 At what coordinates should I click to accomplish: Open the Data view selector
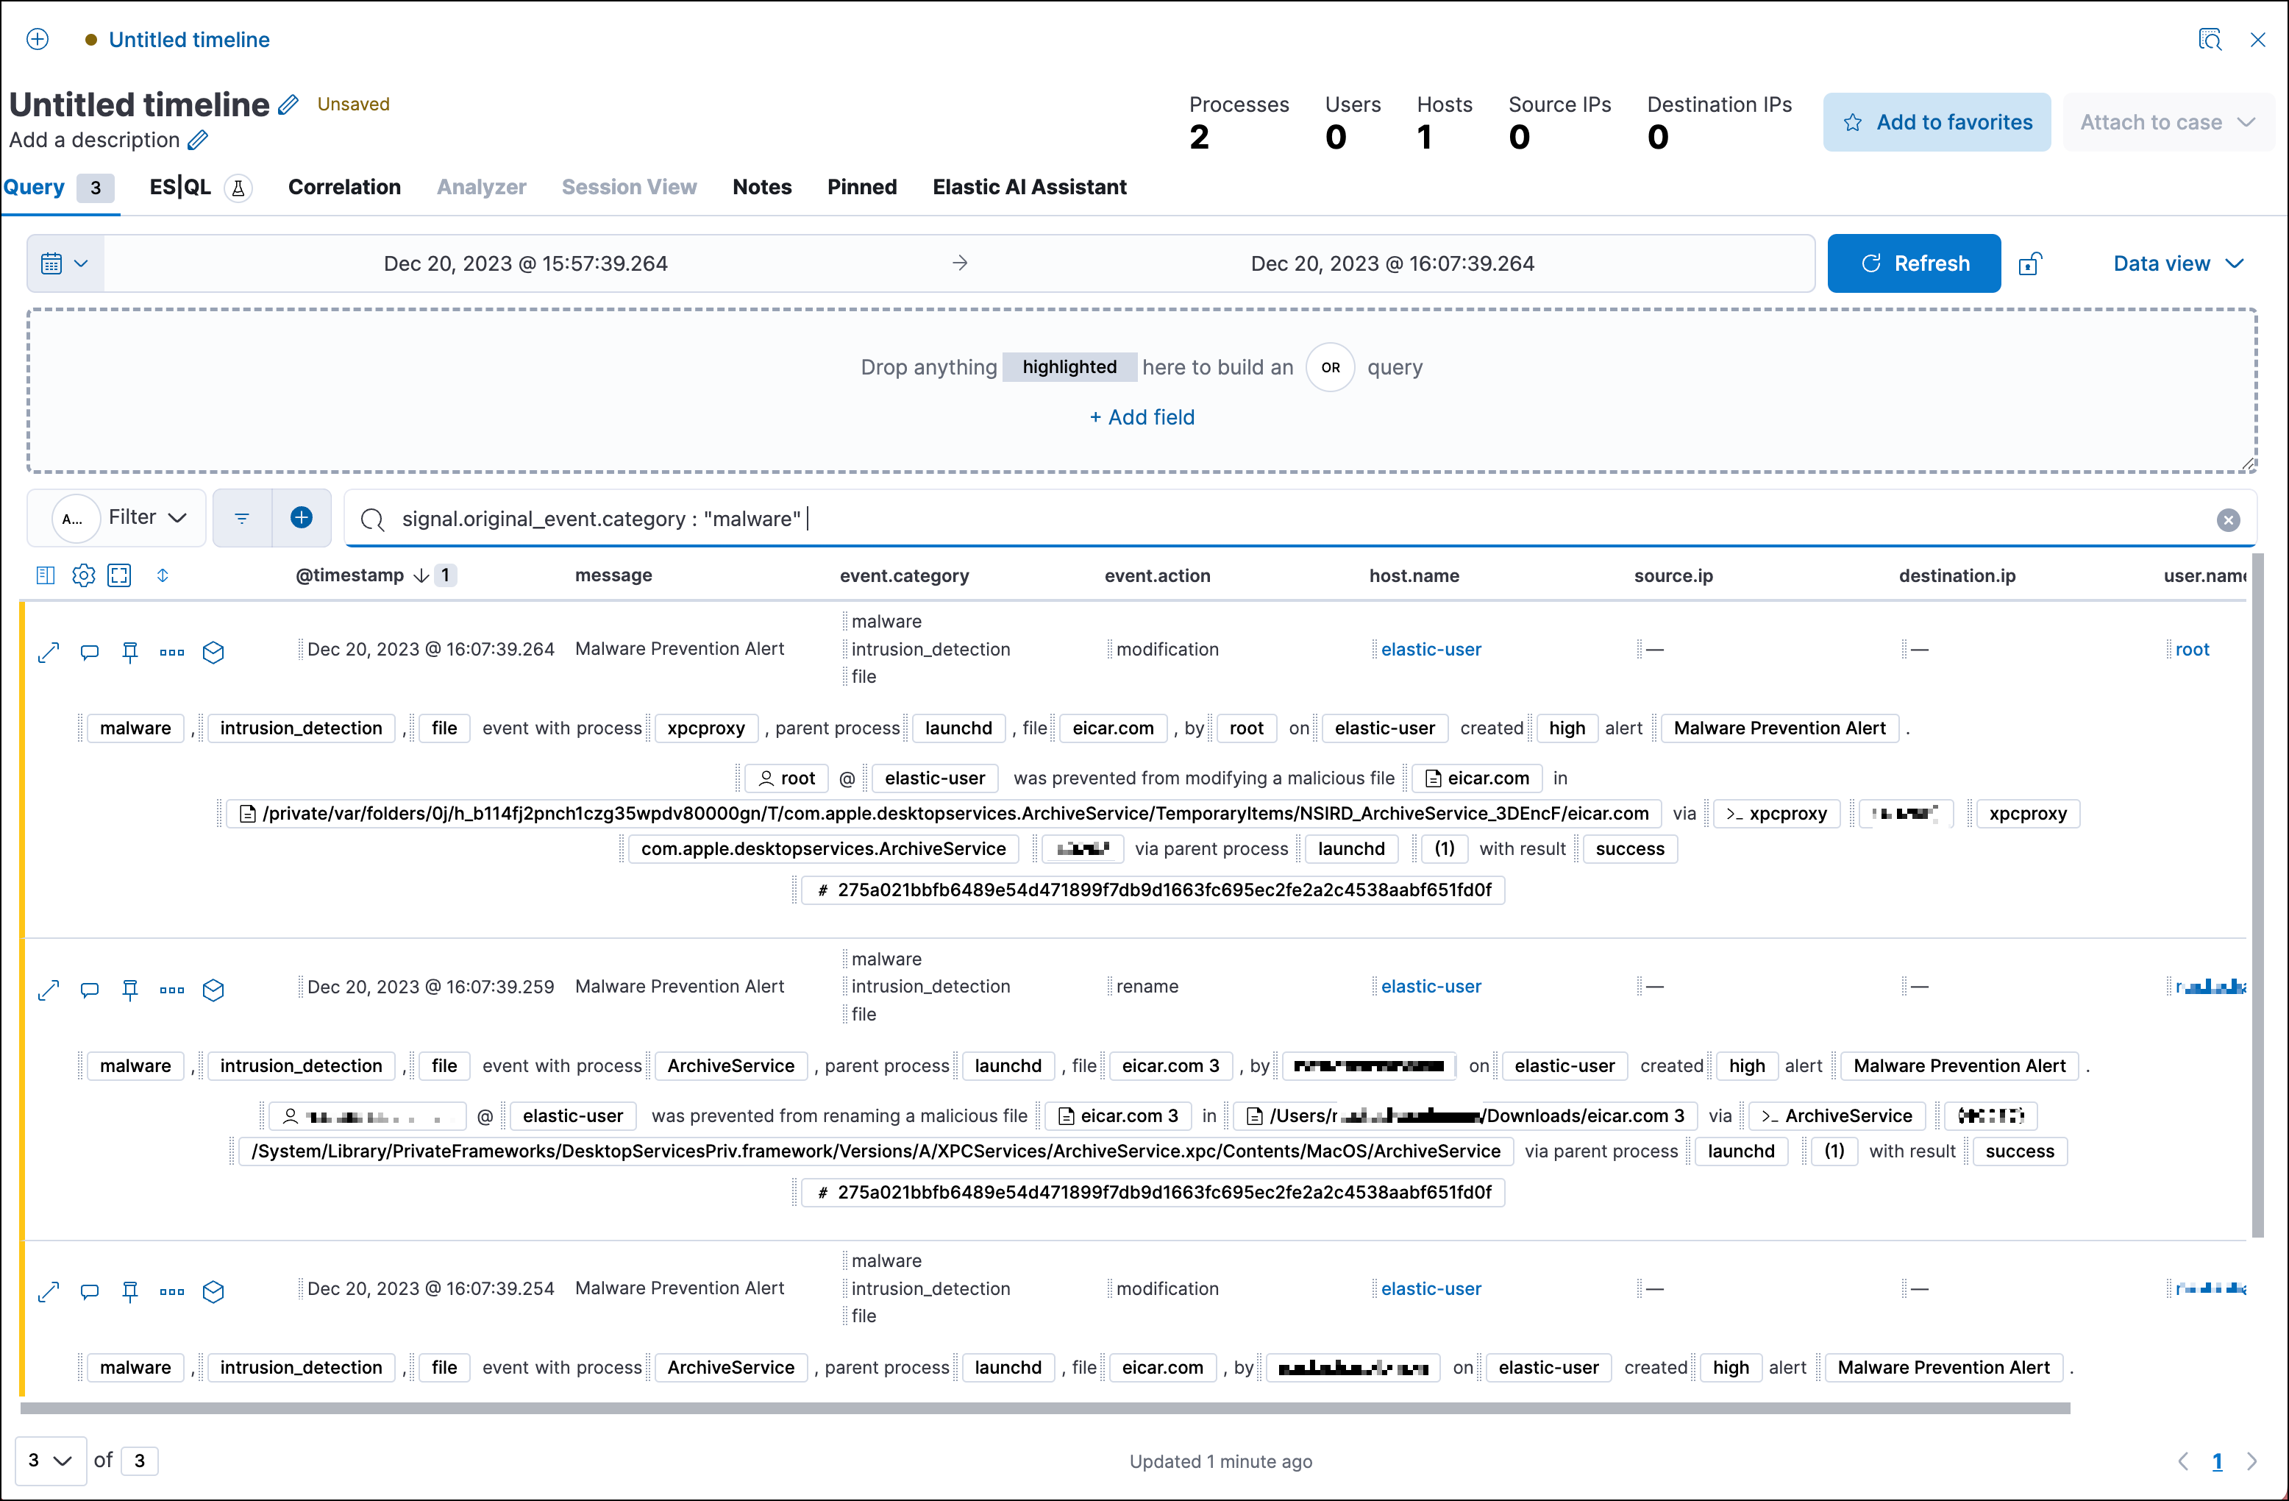(2179, 263)
